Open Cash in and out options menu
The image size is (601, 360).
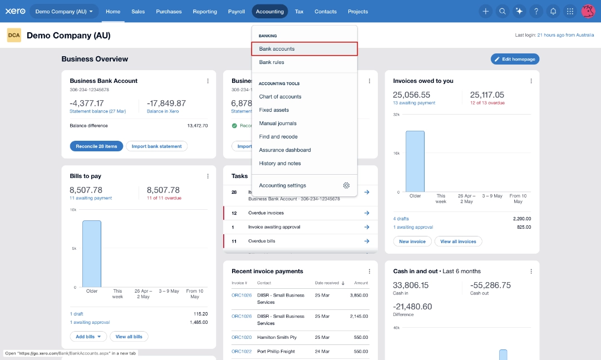click(x=531, y=272)
